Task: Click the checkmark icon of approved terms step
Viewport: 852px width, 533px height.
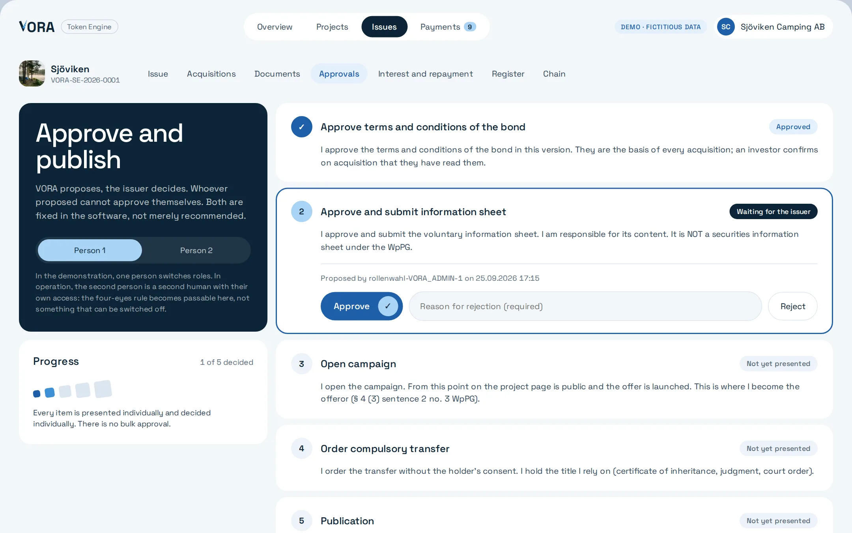Action: click(302, 127)
